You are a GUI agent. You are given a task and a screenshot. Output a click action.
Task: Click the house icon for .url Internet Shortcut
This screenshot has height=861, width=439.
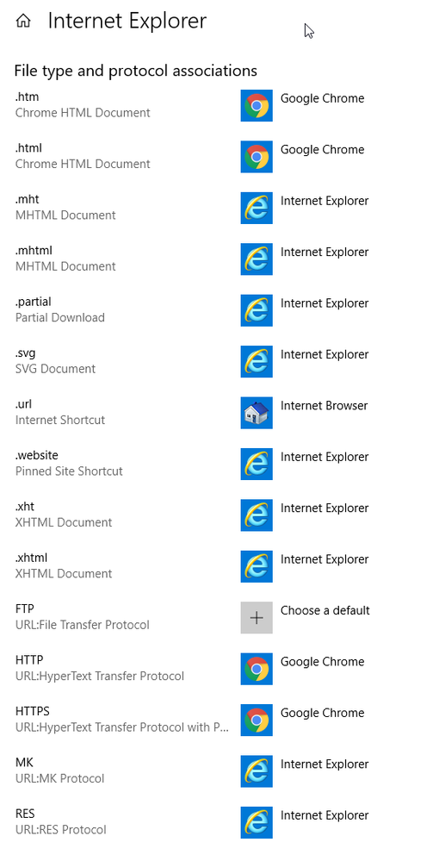[257, 412]
